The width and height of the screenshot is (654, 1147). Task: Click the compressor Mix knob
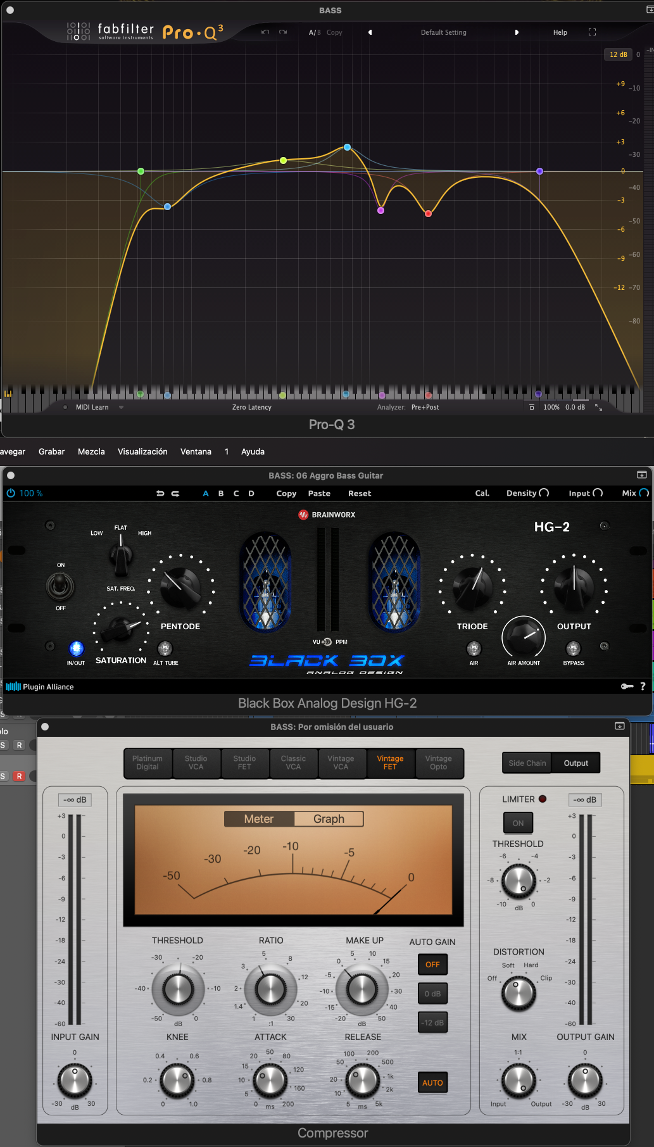click(x=519, y=1080)
